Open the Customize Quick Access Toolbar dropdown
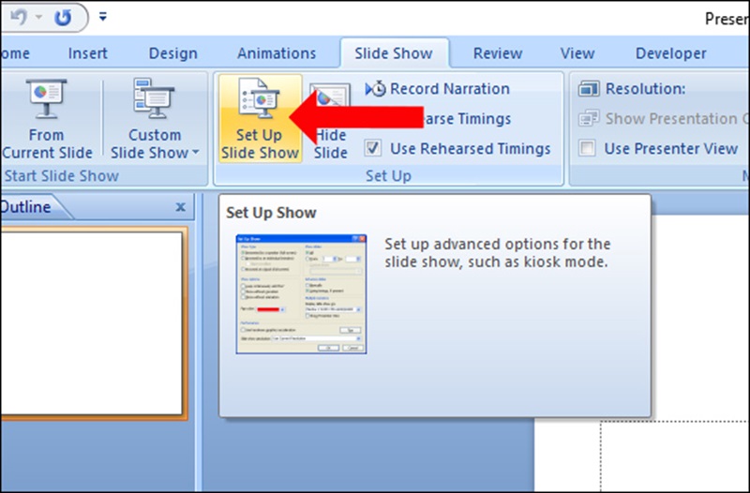 point(103,17)
